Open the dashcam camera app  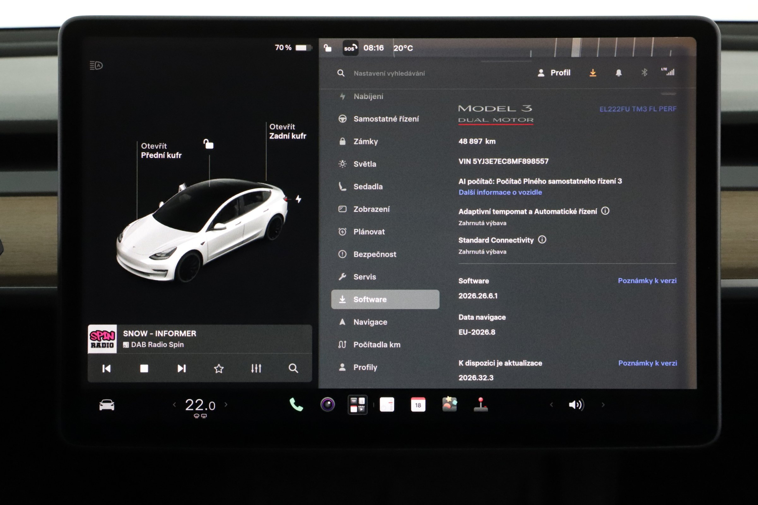pyautogui.click(x=327, y=405)
